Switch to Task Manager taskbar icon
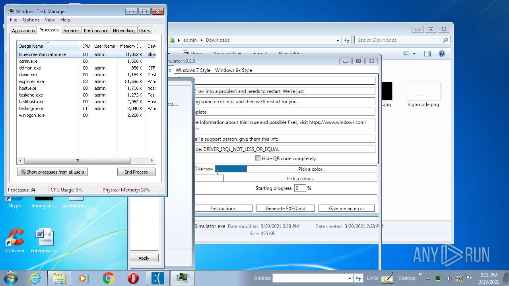The image size is (509, 286). (183, 278)
